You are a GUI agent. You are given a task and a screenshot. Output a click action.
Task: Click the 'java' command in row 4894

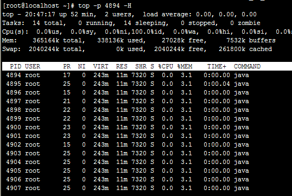point(242,75)
